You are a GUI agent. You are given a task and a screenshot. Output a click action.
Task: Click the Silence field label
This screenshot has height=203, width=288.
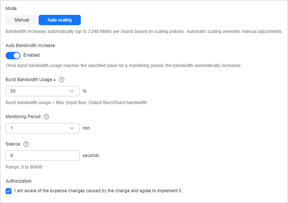click(x=13, y=144)
